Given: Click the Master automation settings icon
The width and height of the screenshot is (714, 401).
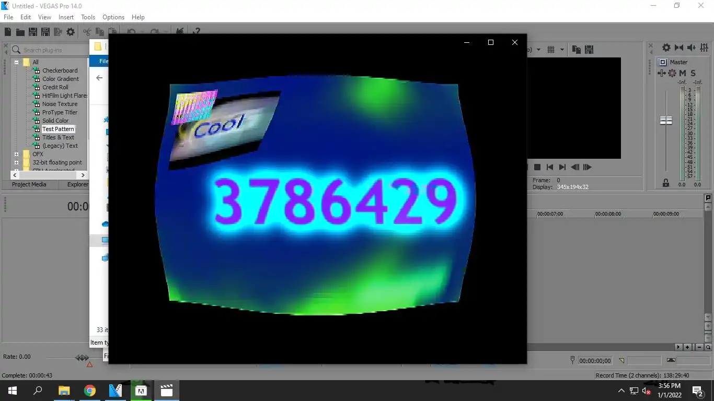Looking at the screenshot, I should coord(672,73).
